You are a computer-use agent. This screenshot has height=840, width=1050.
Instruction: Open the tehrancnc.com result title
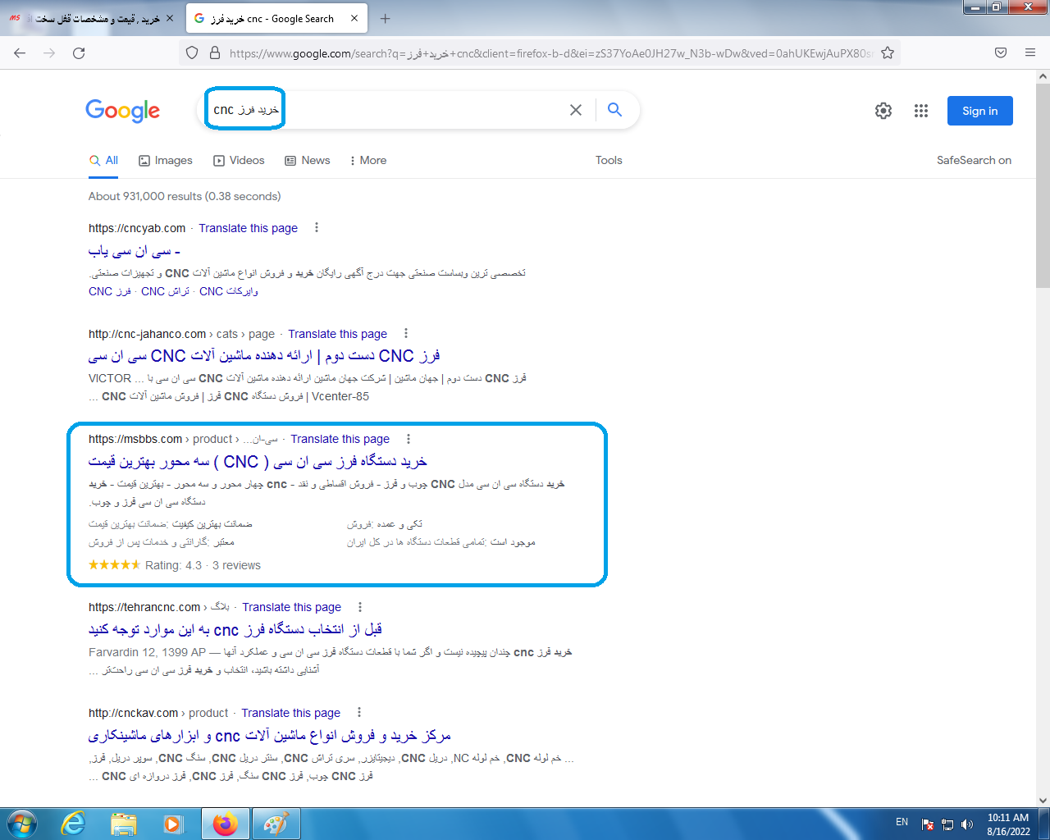(x=235, y=630)
